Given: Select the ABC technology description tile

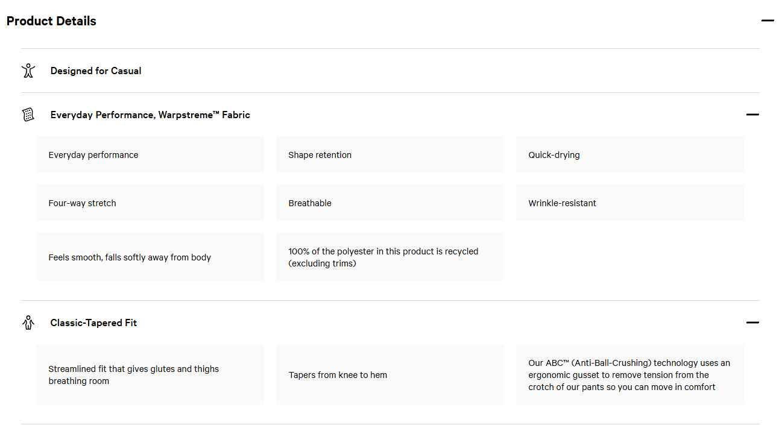Looking at the screenshot, I should click(x=630, y=375).
